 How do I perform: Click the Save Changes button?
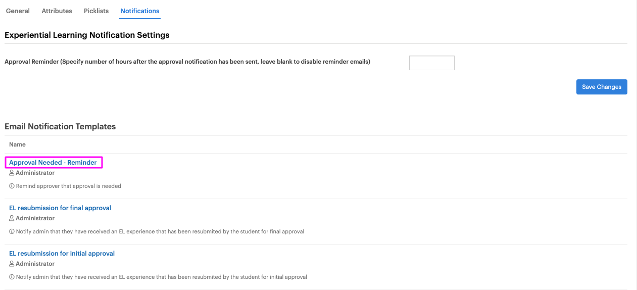[x=602, y=87]
